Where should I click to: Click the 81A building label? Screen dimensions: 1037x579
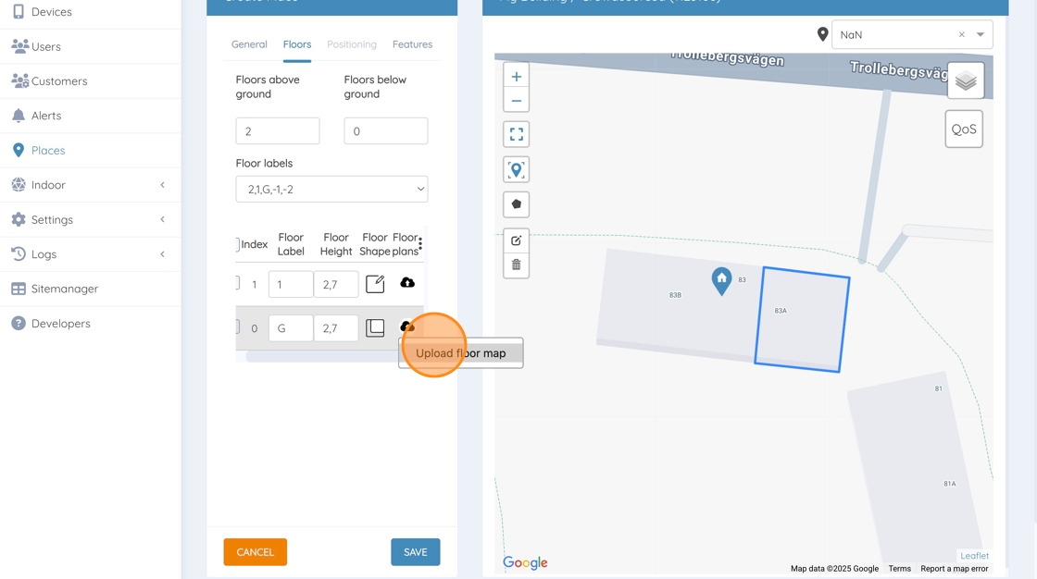coord(950,484)
